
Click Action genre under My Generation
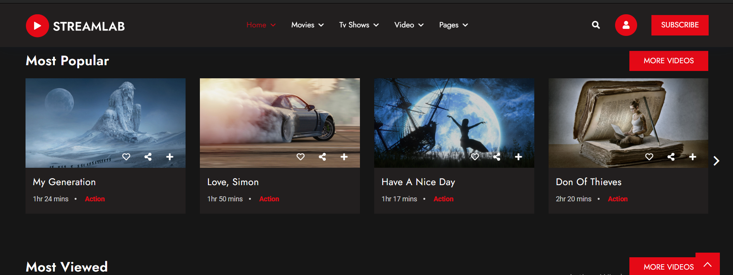[x=95, y=199]
